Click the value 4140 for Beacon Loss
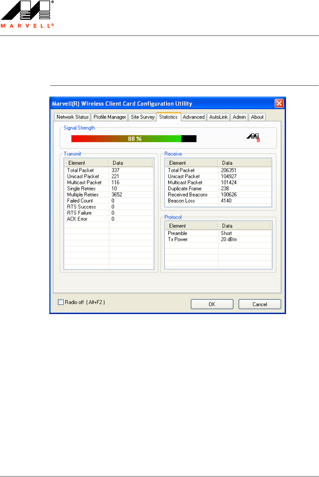 point(226,201)
